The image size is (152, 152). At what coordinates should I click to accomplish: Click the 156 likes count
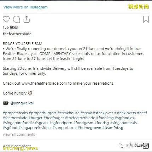(x=10, y=27)
